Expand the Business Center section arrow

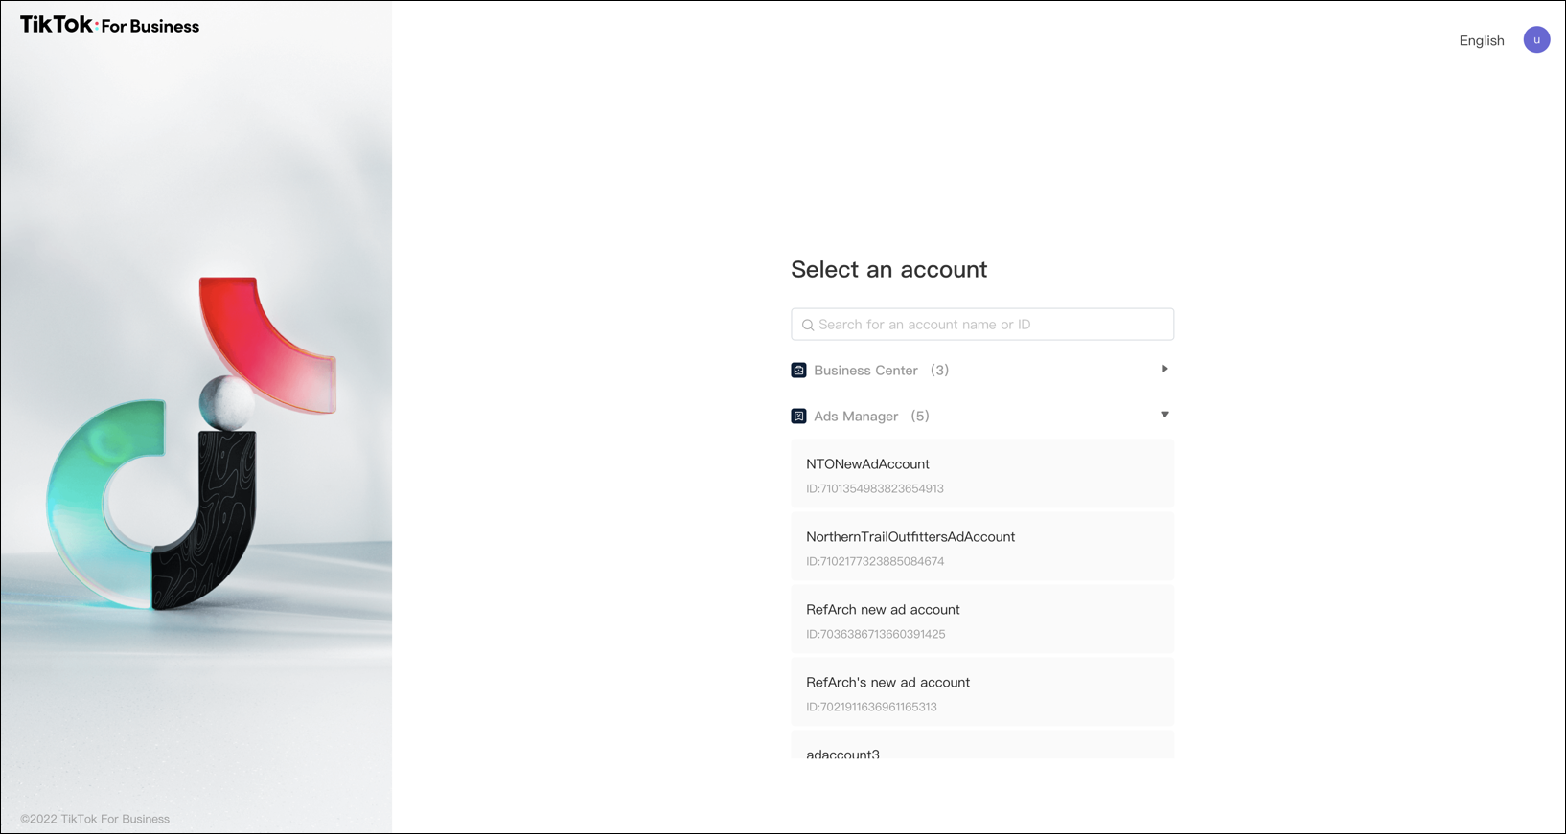pyautogui.click(x=1164, y=369)
